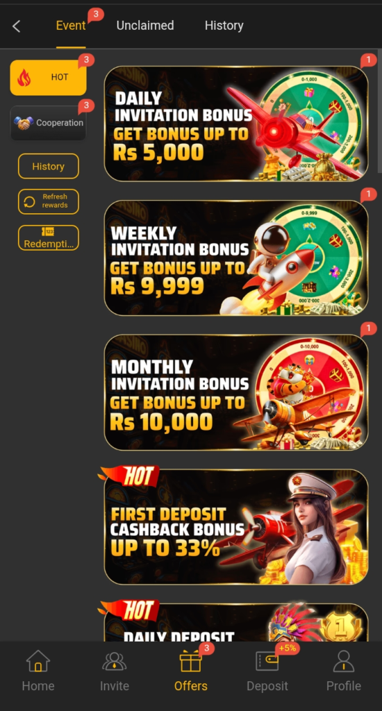Screen dimensions: 382x711
Task: Select the HOT flame category
Action: click(48, 78)
